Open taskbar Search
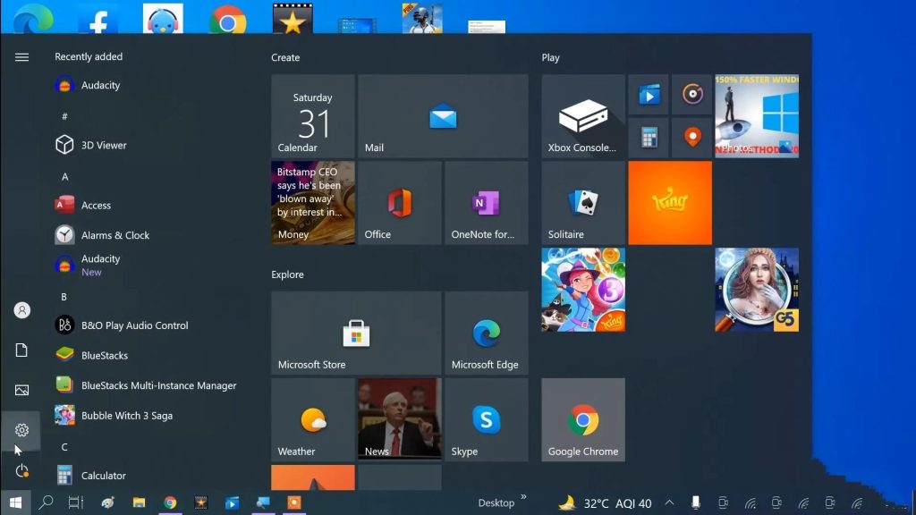 click(46, 502)
